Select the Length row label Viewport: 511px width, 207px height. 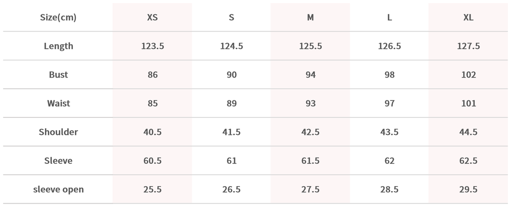[x=58, y=46]
